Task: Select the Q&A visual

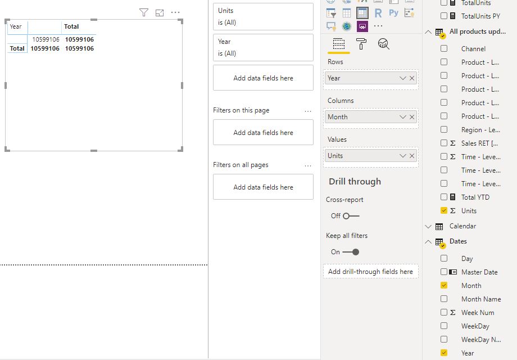Action: (331, 26)
